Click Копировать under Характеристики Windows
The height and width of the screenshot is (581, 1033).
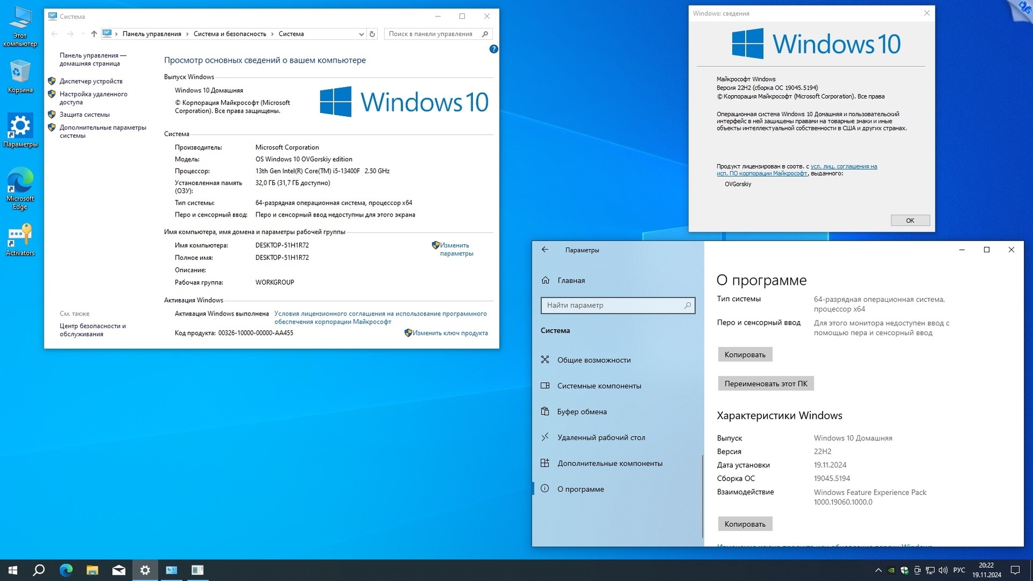(x=745, y=524)
